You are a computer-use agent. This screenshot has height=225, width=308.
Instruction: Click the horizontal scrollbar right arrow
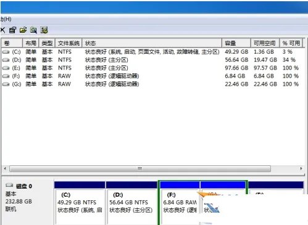point(301,169)
